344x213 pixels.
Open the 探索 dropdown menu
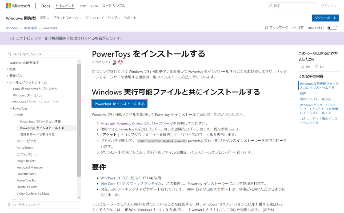(44, 18)
